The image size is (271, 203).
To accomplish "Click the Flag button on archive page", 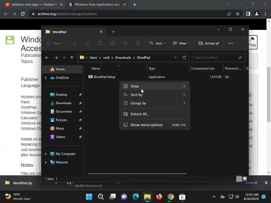I will (x=252, y=42).
